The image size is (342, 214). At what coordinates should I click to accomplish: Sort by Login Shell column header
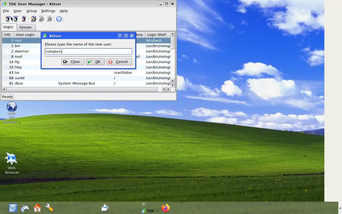158,35
